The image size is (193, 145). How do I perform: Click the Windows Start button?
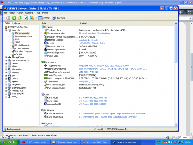9,142
